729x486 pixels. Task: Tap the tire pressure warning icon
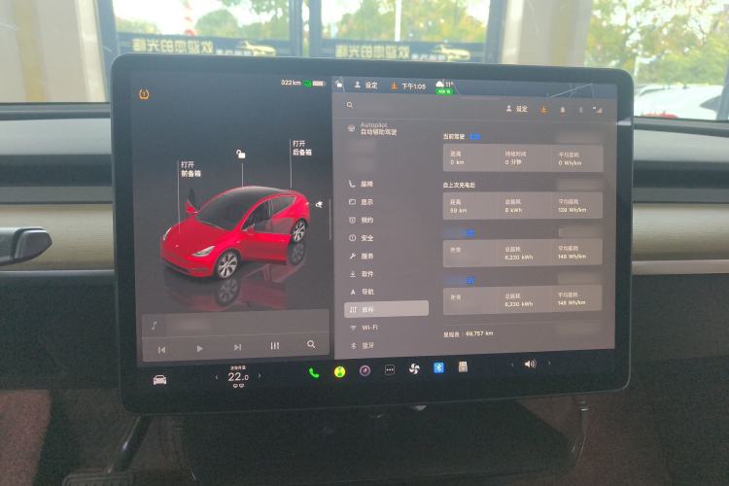tap(144, 94)
